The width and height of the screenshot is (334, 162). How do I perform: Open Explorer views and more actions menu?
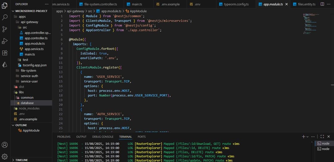point(47,4)
